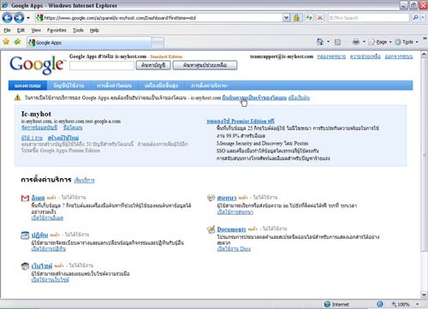
Task: Open the Tools toolbar dropdown
Action: (407, 42)
